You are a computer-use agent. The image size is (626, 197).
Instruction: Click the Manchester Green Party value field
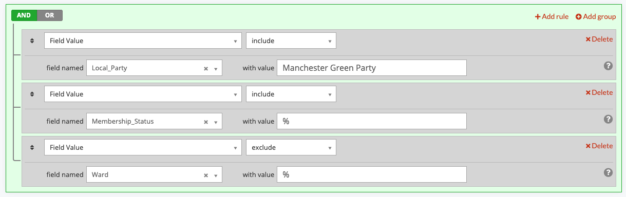(x=372, y=68)
